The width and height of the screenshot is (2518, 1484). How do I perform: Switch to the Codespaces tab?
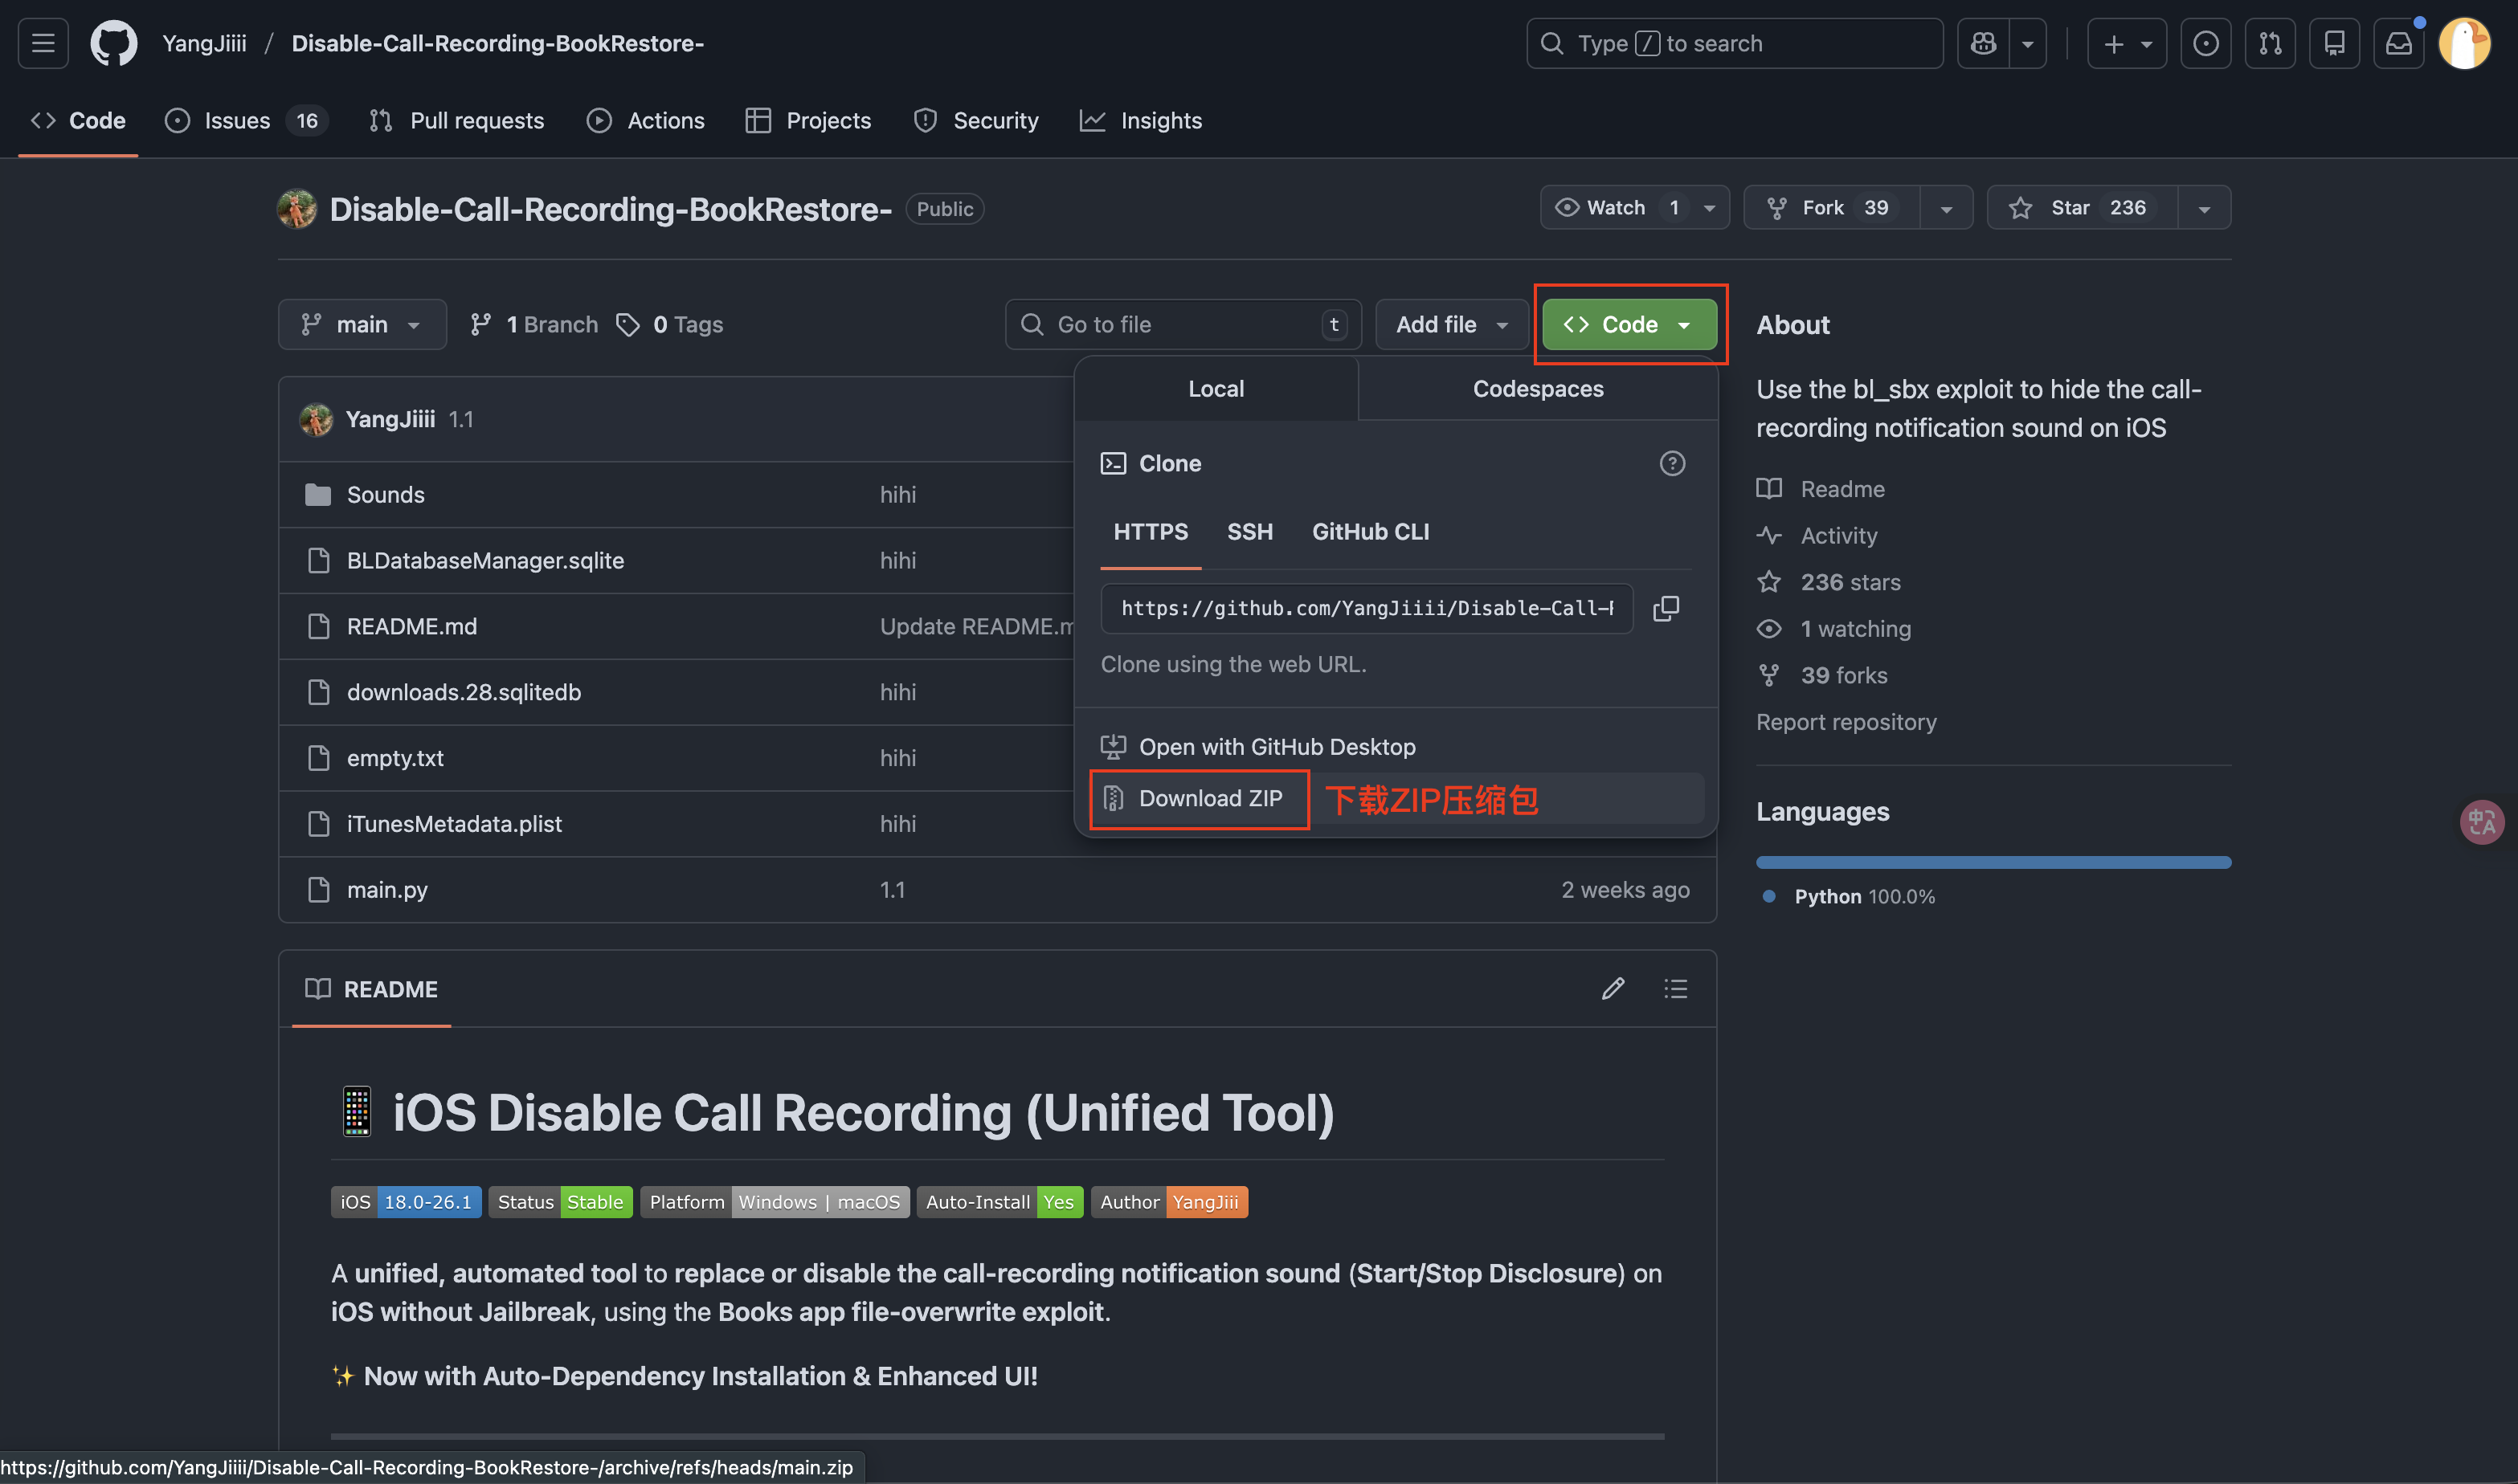click(1538, 389)
